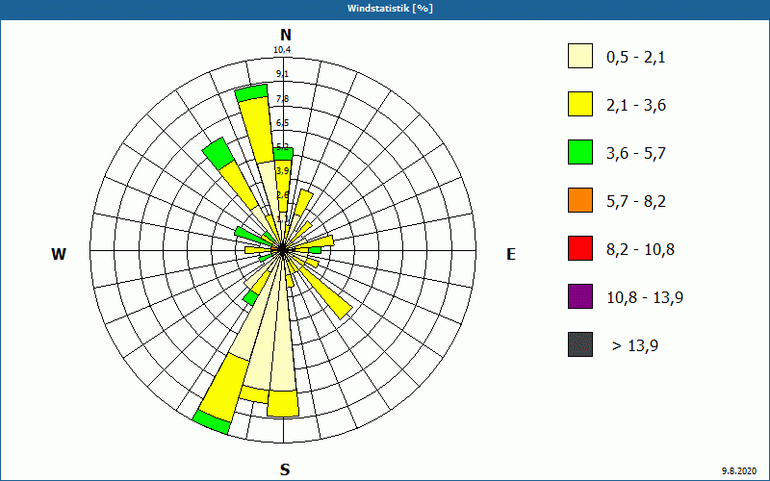Click the 3,9 ring scale label
This screenshot has height=481, width=770.
point(282,171)
